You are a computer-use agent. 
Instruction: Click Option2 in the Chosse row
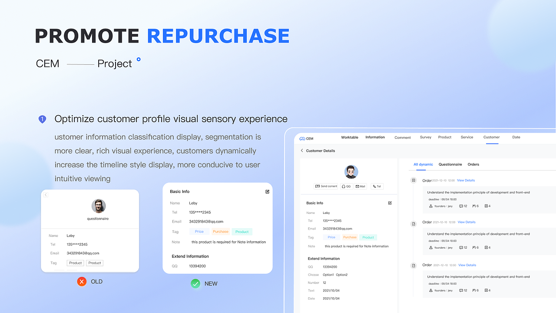point(342,275)
